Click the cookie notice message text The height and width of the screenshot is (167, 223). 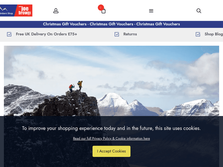(111, 128)
